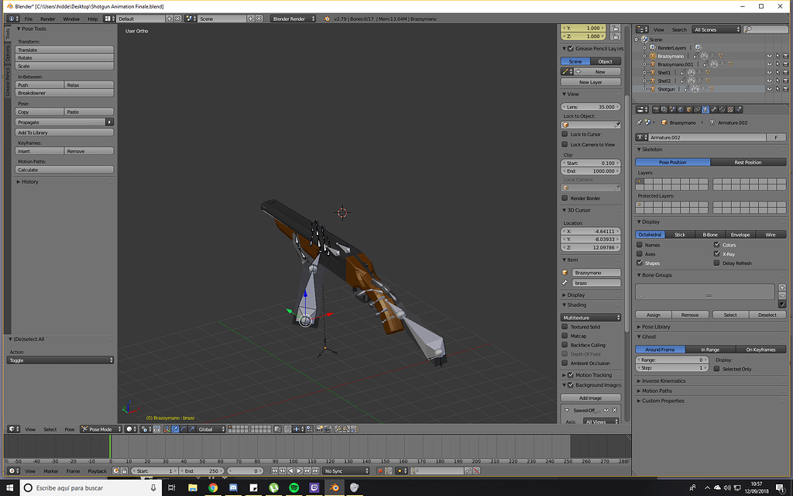Open the Pose menu in 3D view header
Image resolution: width=793 pixels, height=496 pixels.
coord(69,429)
